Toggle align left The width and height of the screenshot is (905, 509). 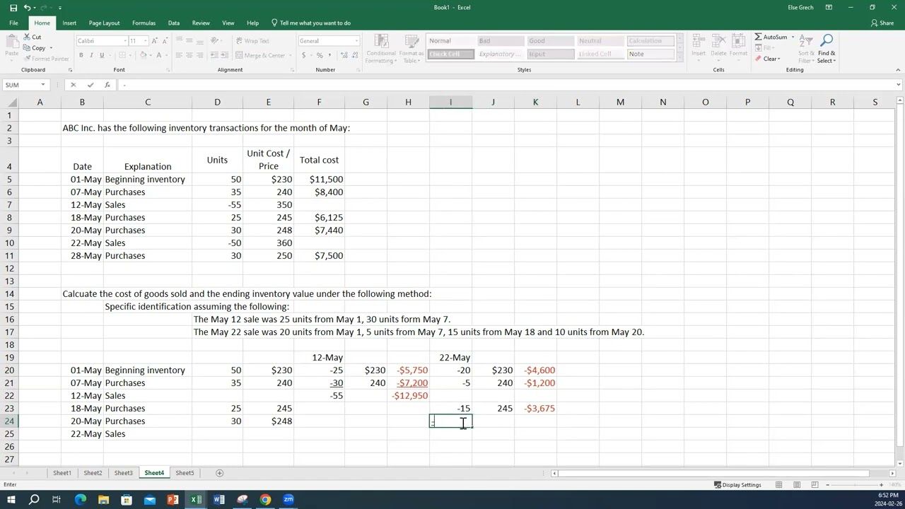(179, 55)
